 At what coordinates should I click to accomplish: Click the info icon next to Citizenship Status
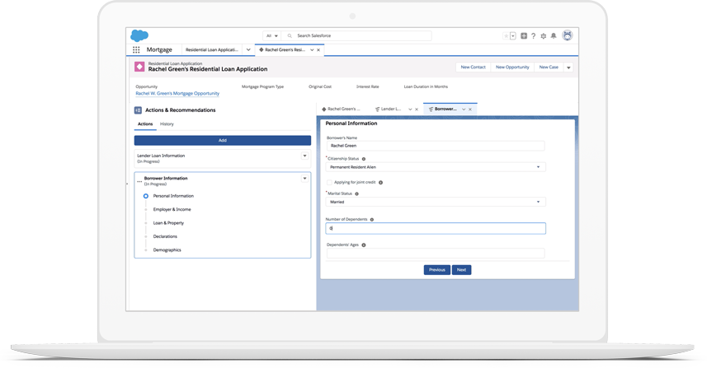coord(364,159)
